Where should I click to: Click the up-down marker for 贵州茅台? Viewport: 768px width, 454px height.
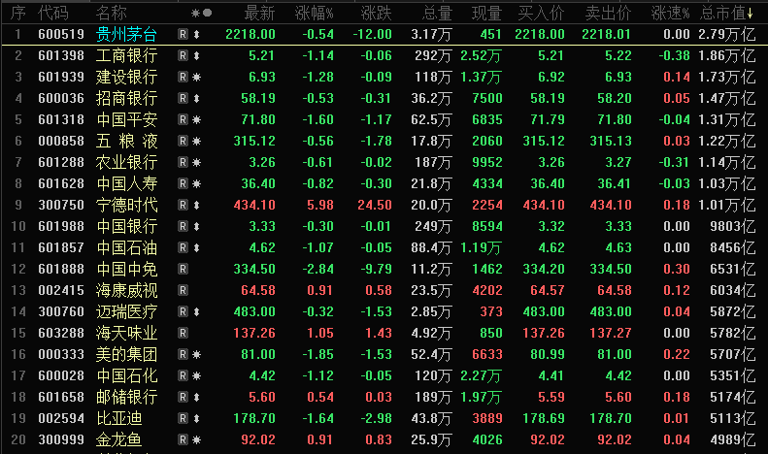coord(196,34)
